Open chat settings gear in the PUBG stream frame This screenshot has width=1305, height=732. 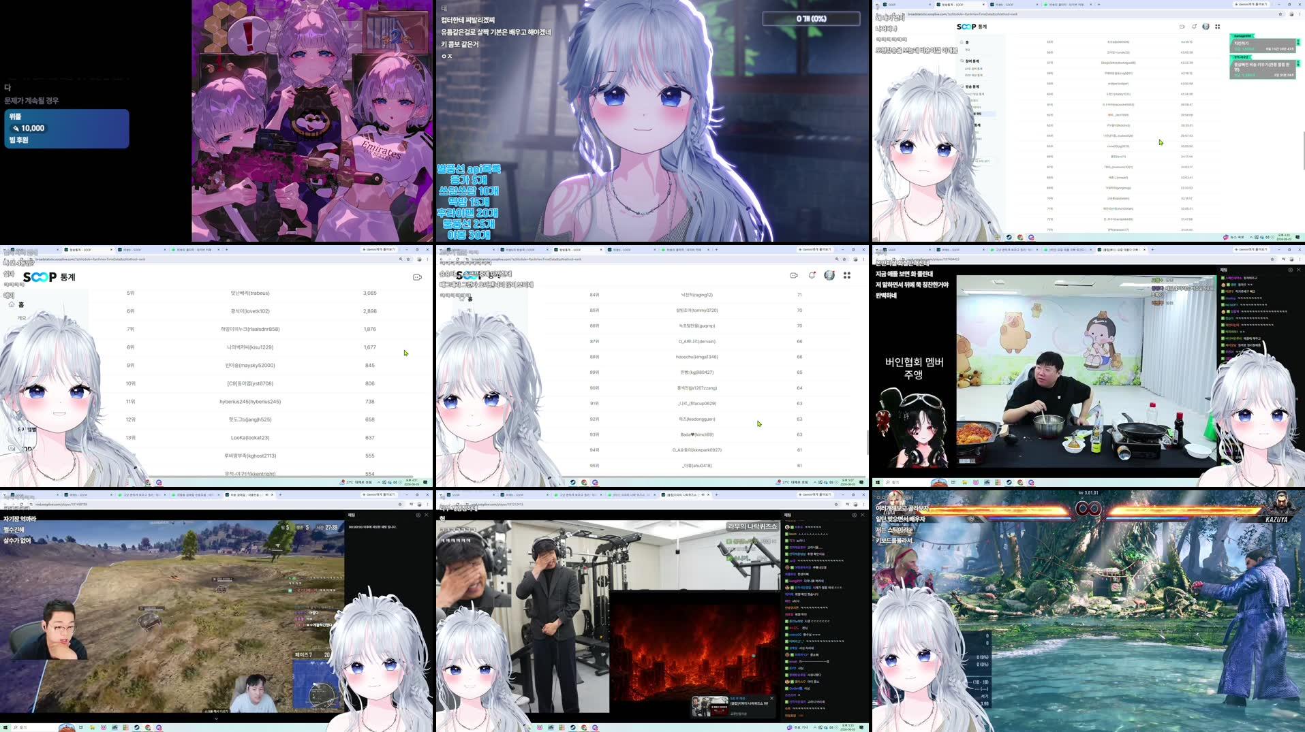click(418, 515)
